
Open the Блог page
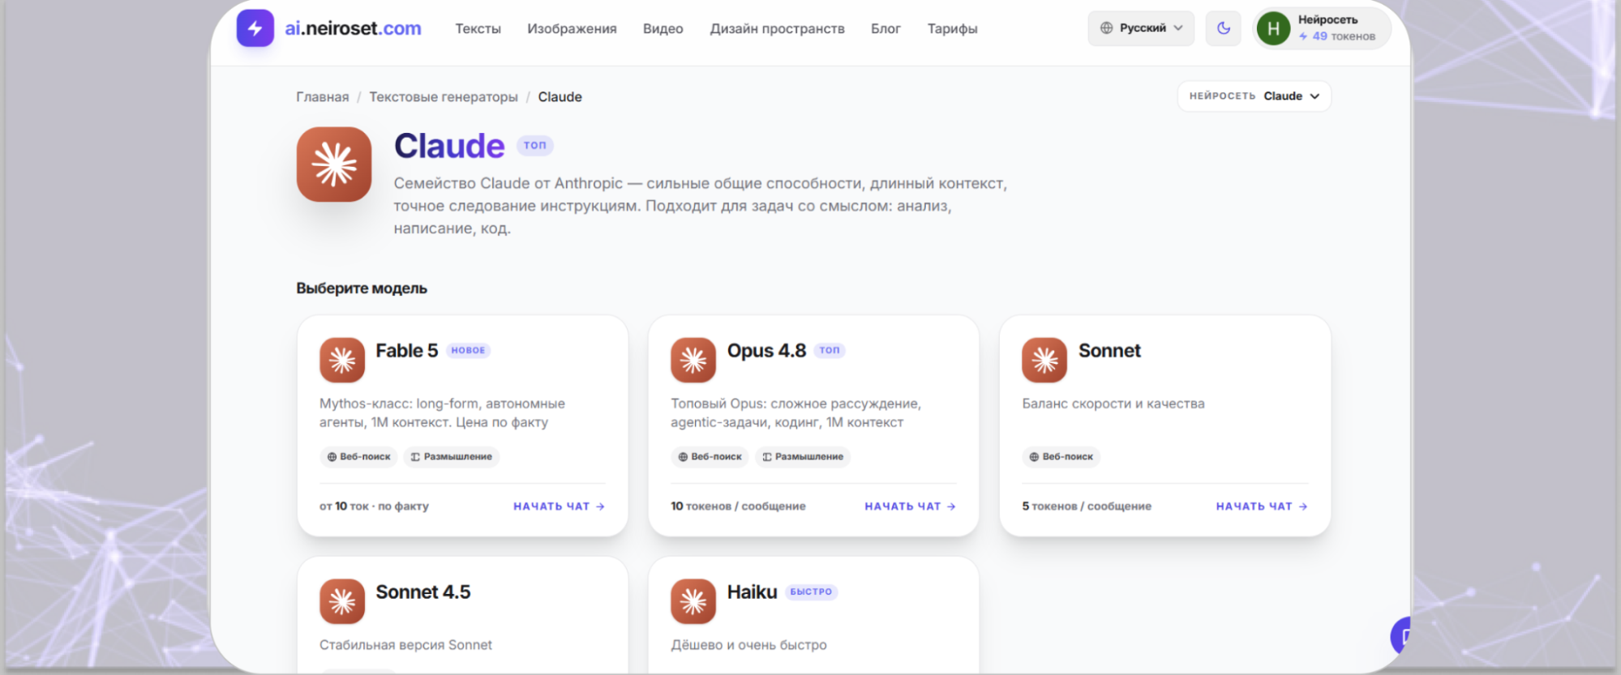[886, 28]
